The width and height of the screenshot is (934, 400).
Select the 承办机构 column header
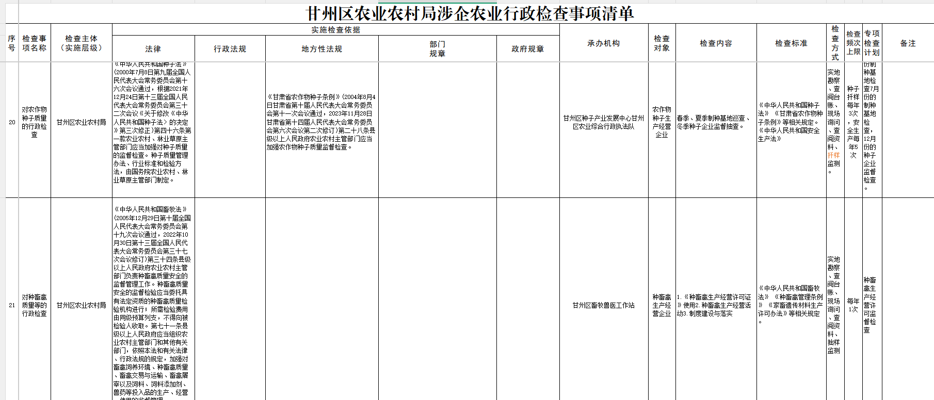(x=604, y=43)
